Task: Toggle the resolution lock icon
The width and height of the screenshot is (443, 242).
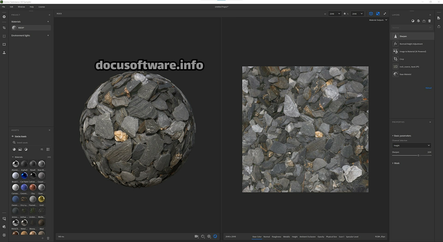Action: 345,13
